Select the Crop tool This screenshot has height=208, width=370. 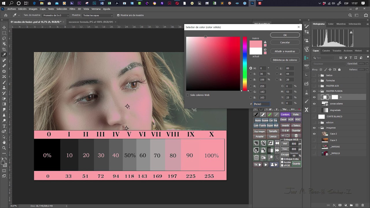pyautogui.click(x=4, y=49)
